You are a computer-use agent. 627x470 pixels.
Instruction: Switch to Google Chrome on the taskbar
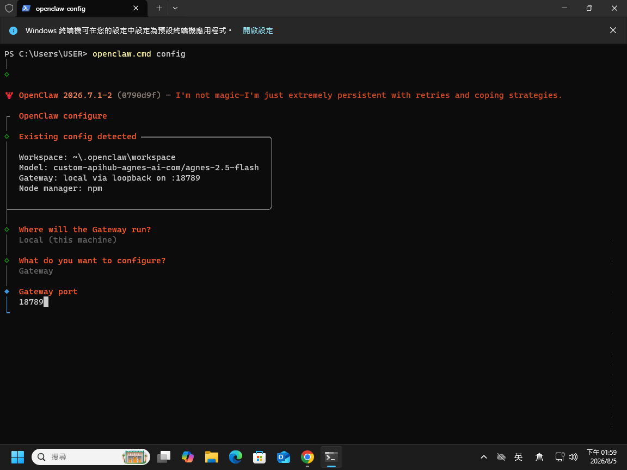[x=308, y=457]
